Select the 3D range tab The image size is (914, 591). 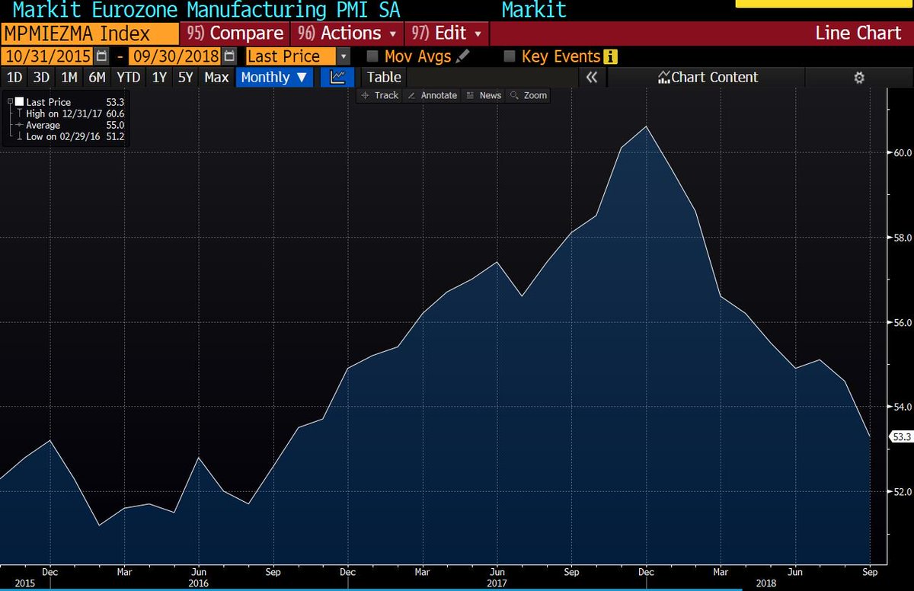click(41, 77)
